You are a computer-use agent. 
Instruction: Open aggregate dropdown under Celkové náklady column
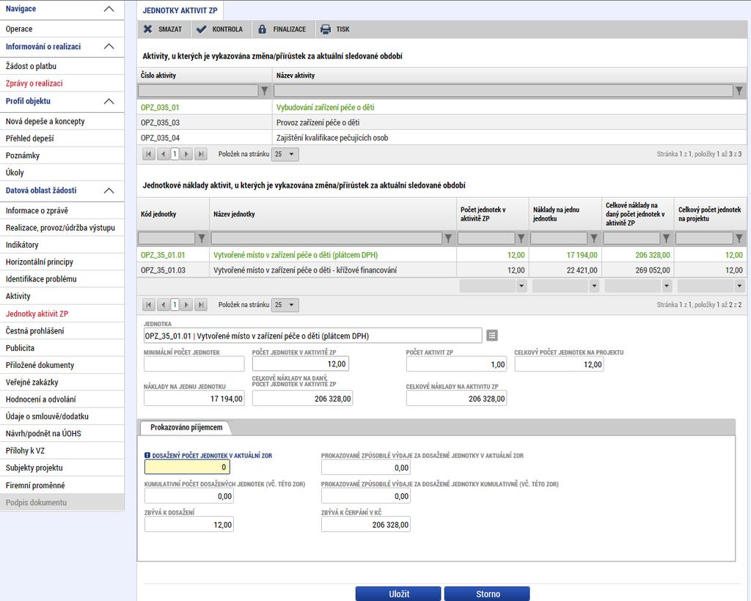coord(667,286)
